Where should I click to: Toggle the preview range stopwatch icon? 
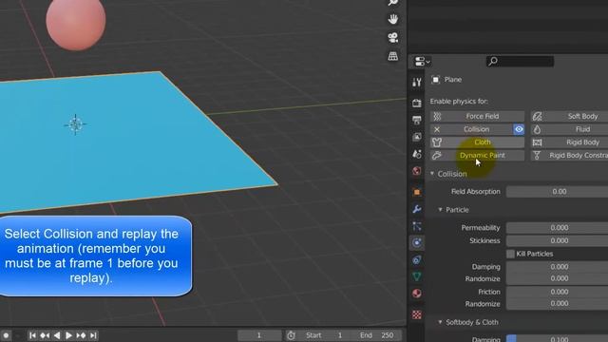pyautogui.click(x=291, y=335)
